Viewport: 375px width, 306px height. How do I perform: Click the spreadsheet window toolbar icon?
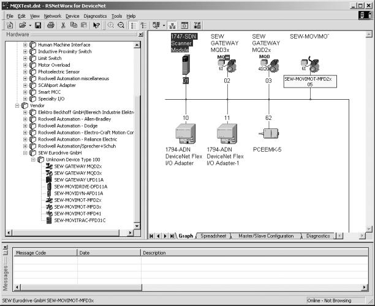[x=184, y=25]
